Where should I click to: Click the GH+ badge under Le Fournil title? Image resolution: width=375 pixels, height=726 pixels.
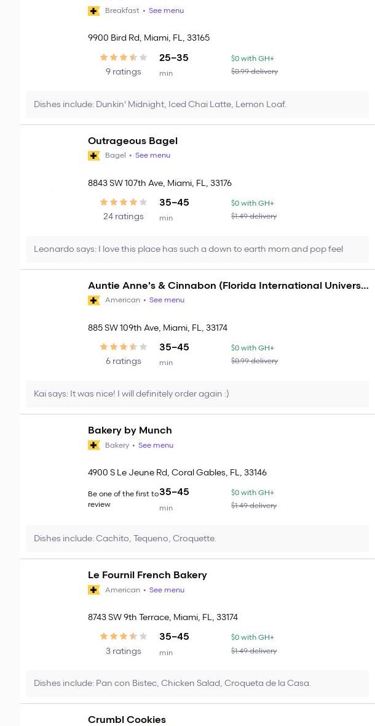(94, 590)
